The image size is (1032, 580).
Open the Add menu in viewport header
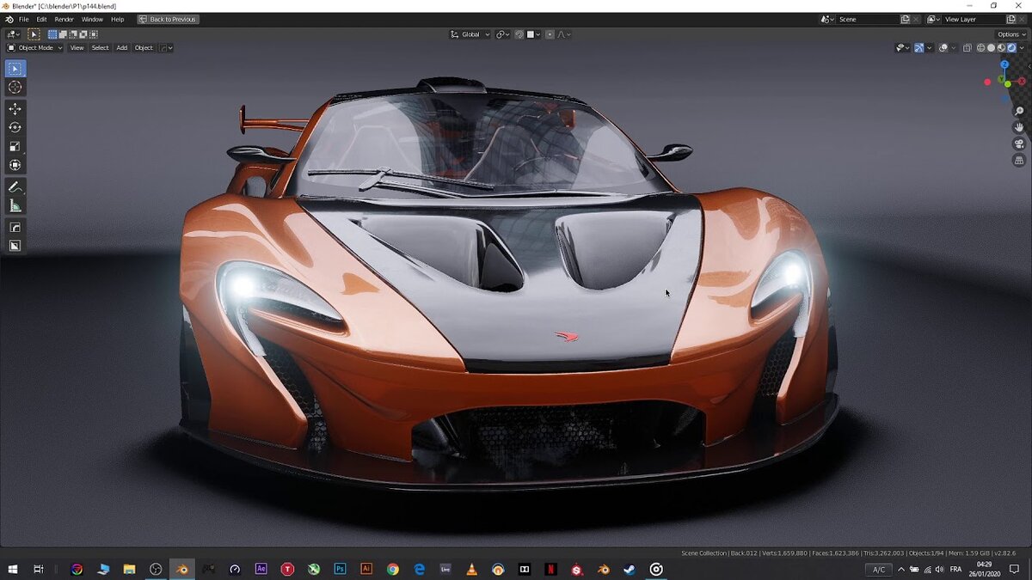[122, 48]
